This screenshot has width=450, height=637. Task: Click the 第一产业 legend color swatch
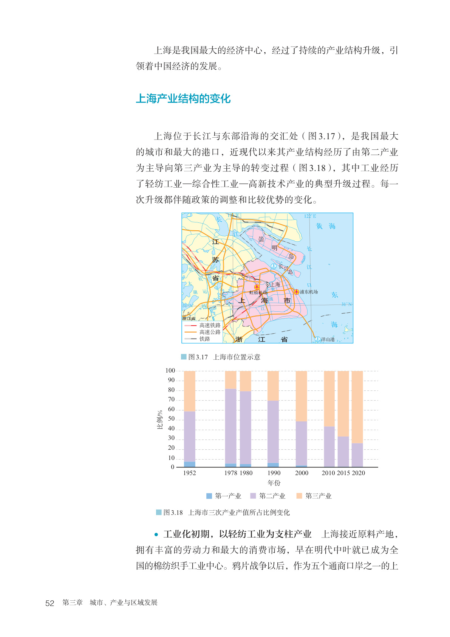pos(209,496)
